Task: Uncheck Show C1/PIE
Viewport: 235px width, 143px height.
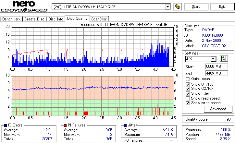Action: [188, 84]
